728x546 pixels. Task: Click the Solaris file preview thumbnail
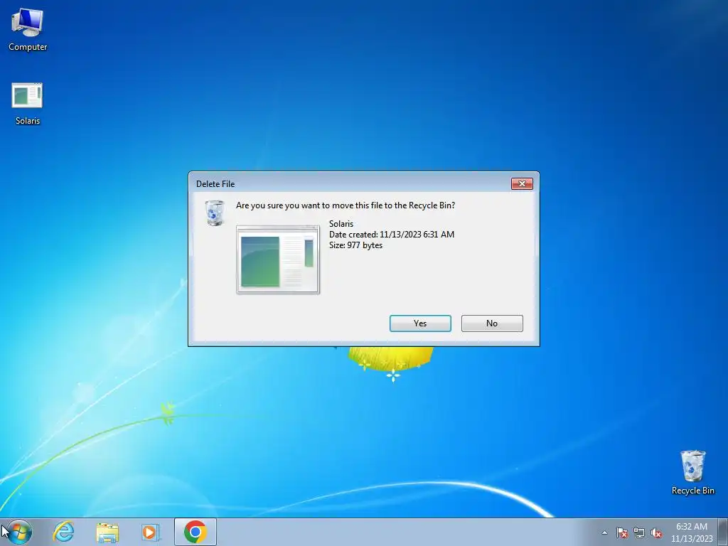(278, 259)
